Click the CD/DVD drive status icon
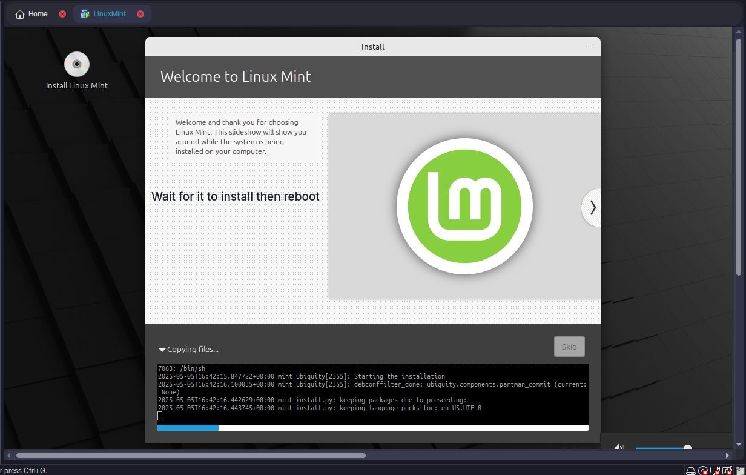Viewport: 746px width, 475px height. click(x=703, y=470)
